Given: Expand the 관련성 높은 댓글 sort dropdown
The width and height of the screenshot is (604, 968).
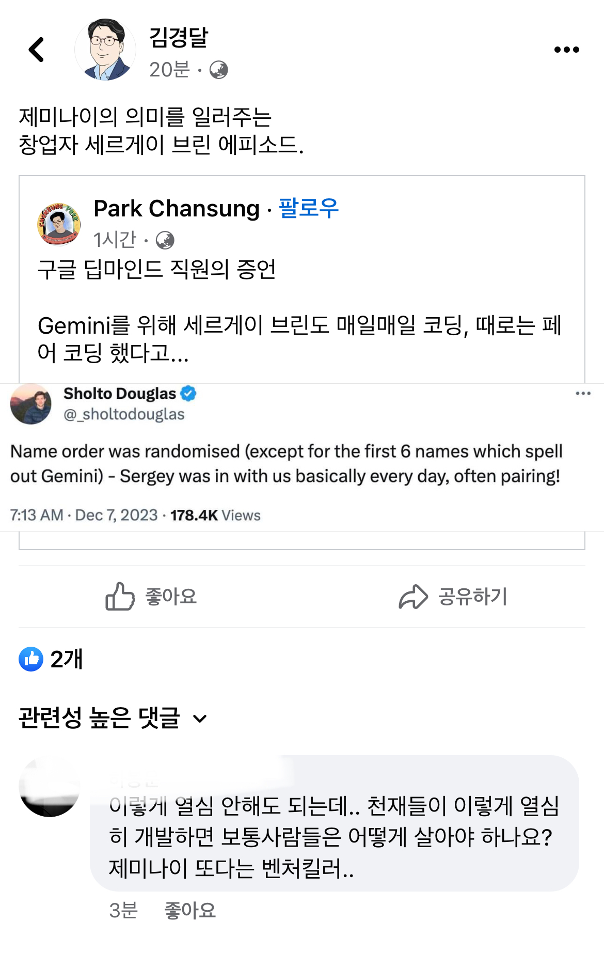Looking at the screenshot, I should point(113,717).
